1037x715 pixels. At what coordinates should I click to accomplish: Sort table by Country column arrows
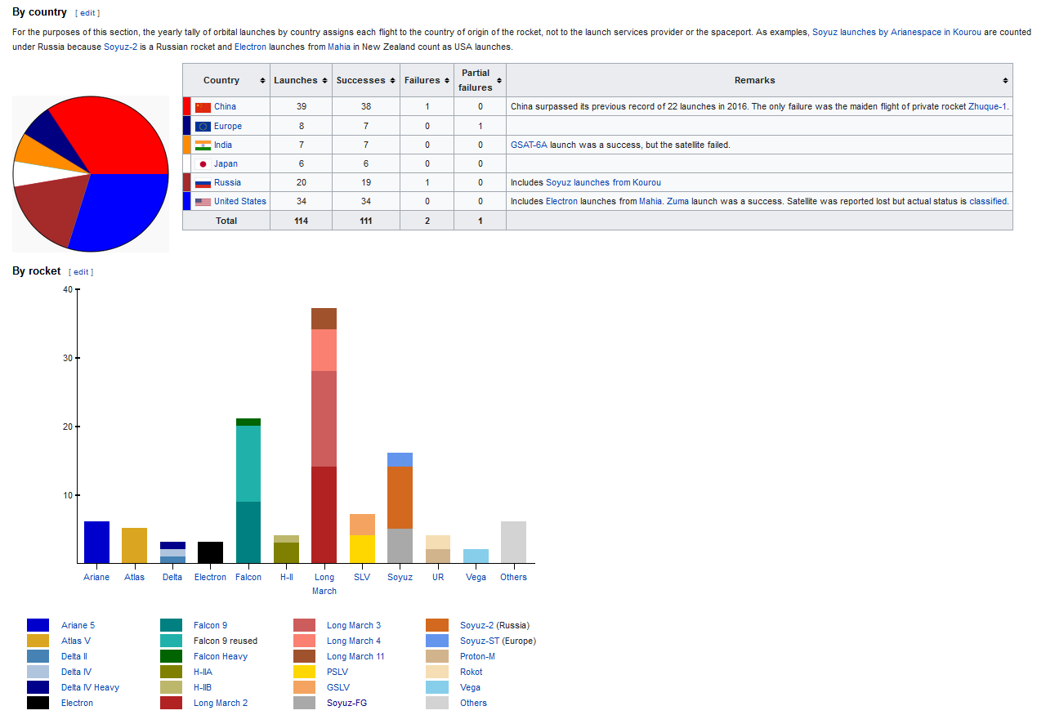click(x=262, y=80)
